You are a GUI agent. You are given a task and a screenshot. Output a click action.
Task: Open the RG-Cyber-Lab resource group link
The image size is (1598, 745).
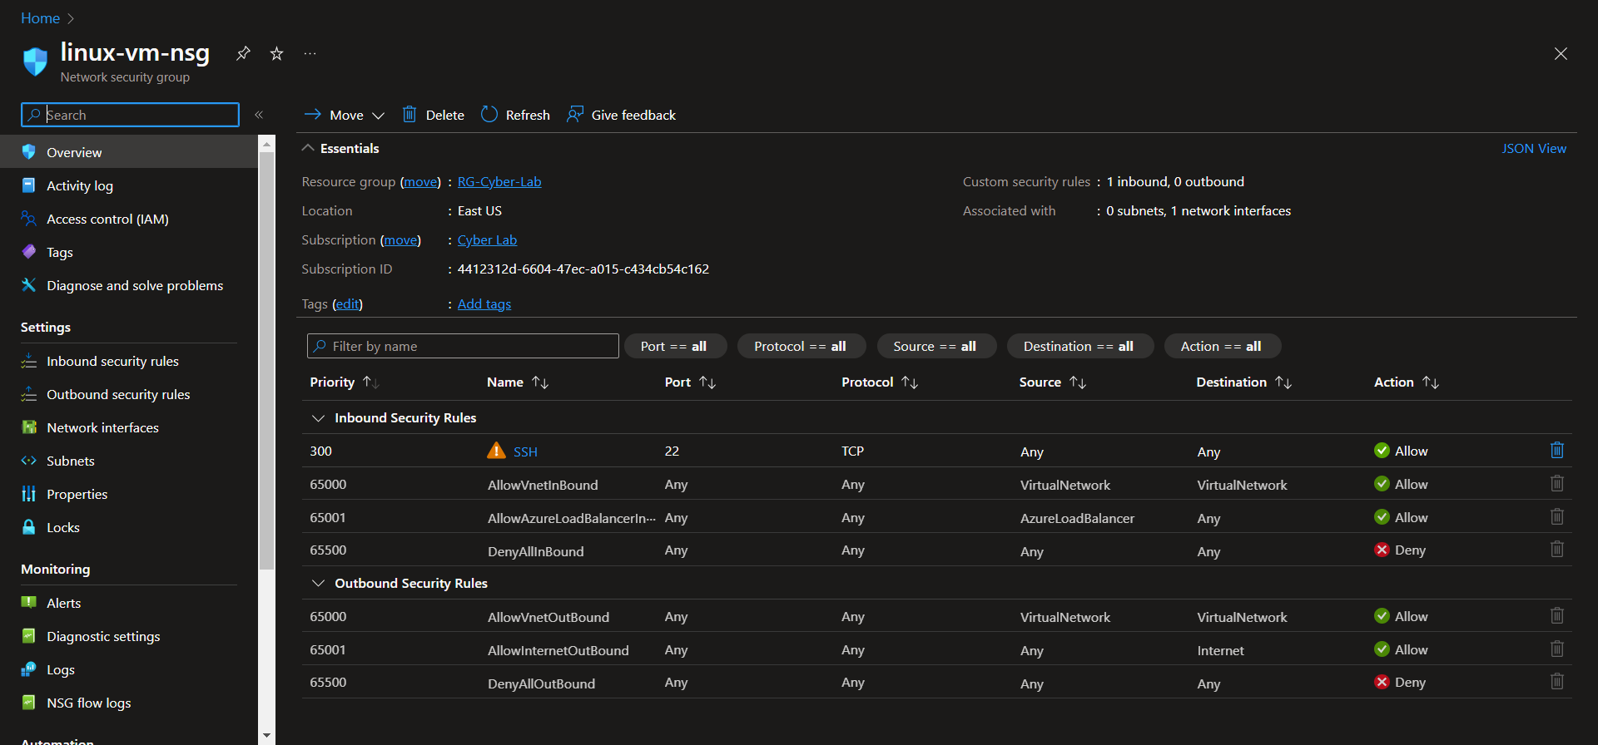[499, 182]
